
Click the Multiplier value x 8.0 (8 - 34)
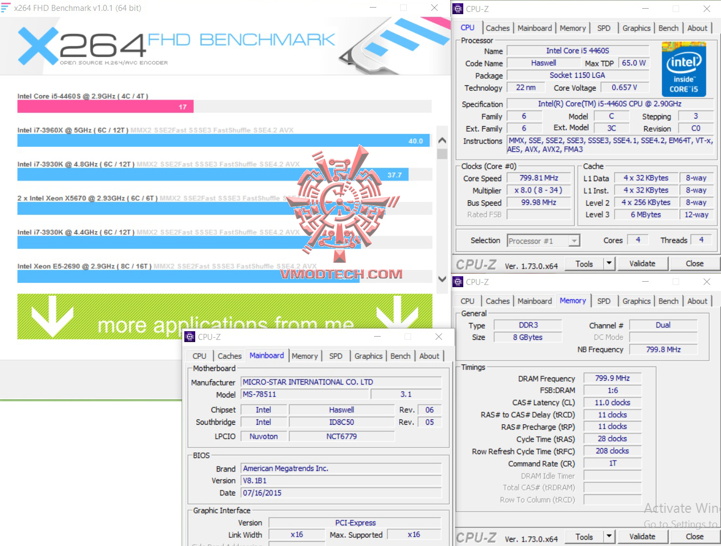pos(539,190)
